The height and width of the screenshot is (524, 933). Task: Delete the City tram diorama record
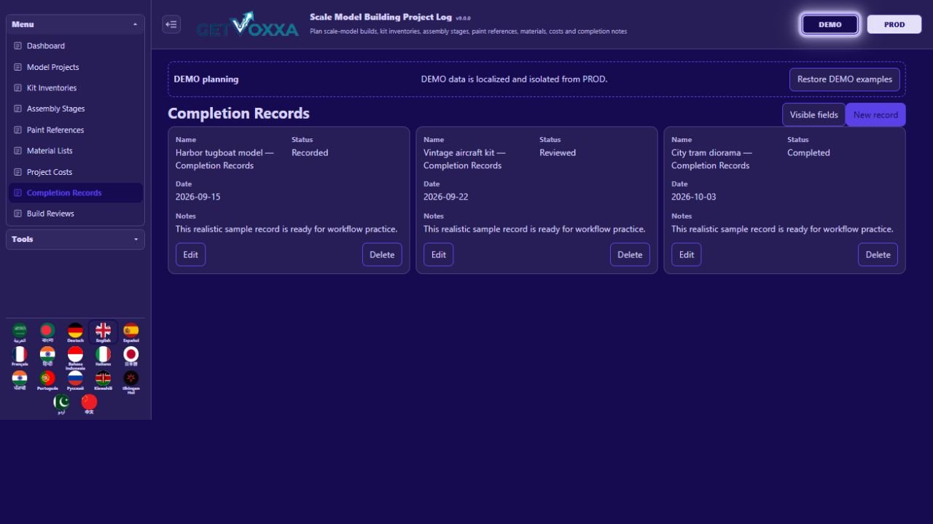point(878,254)
